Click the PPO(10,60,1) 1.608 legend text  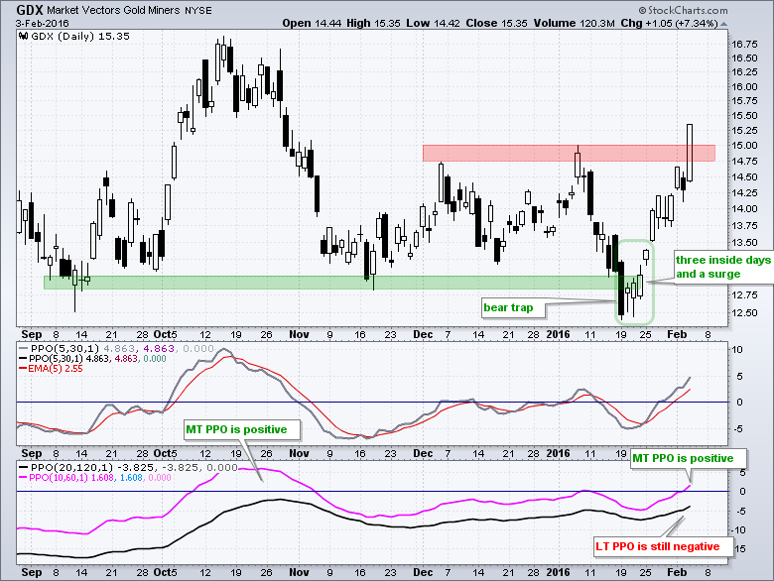100,478
